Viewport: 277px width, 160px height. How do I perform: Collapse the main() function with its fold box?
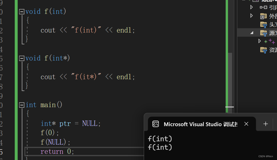(x=22, y=105)
